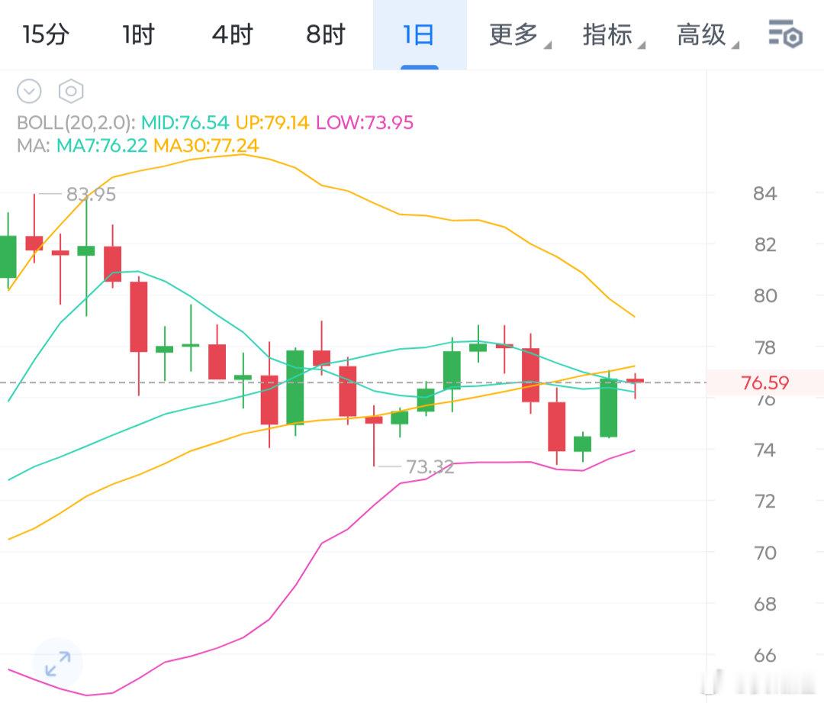This screenshot has width=824, height=703.
Task: Choose the 8时 timeframe tab
Action: tap(326, 34)
